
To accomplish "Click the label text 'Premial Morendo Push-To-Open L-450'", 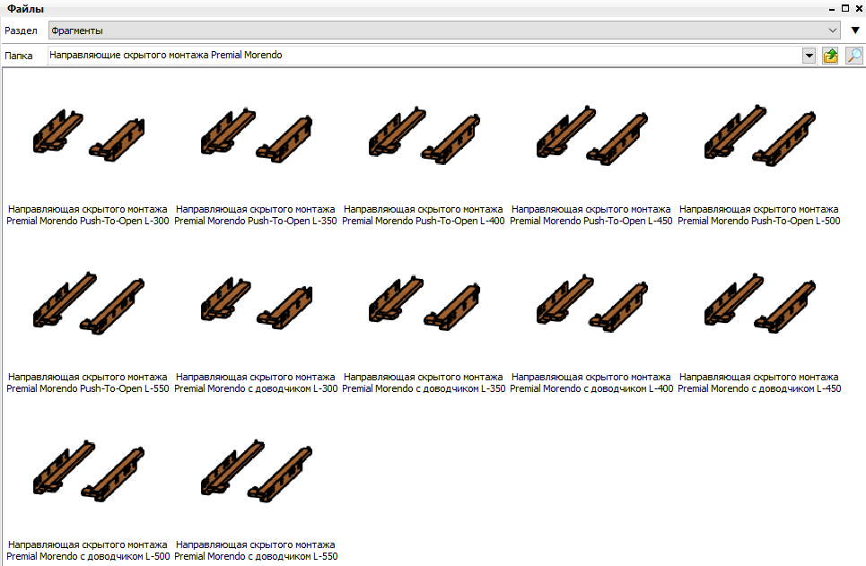I will tap(591, 221).
